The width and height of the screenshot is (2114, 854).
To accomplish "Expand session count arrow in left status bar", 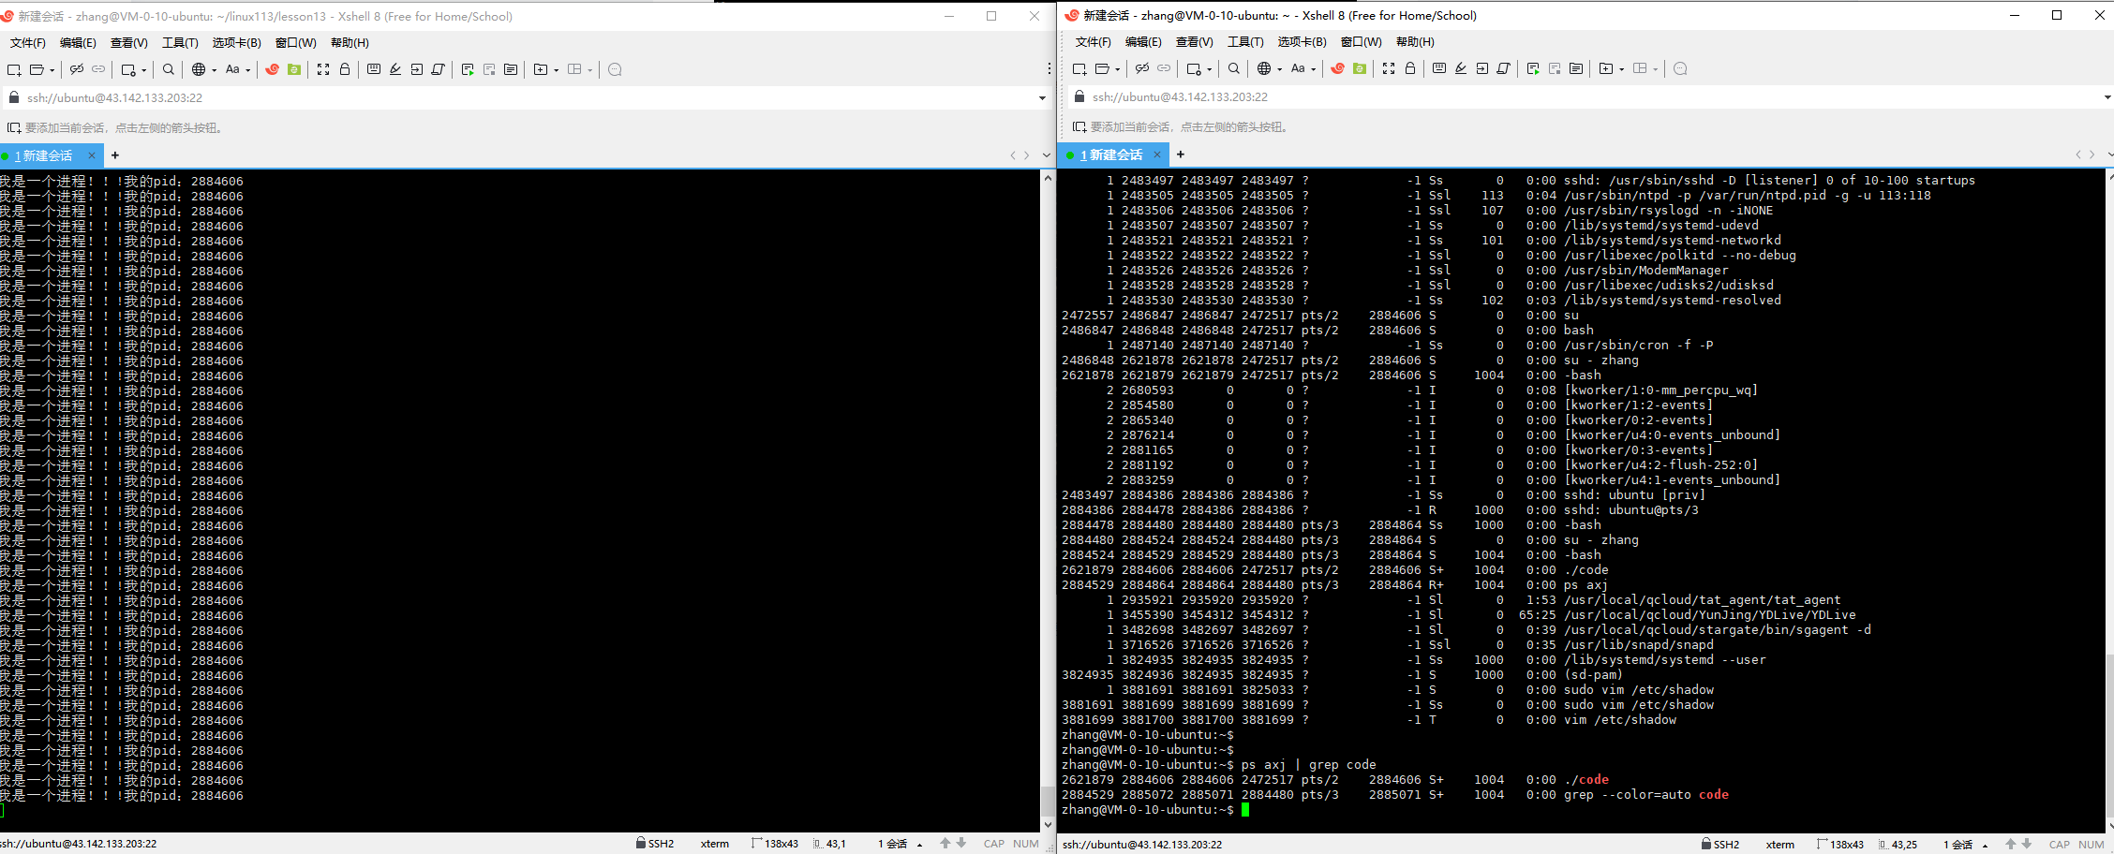I will (x=920, y=845).
